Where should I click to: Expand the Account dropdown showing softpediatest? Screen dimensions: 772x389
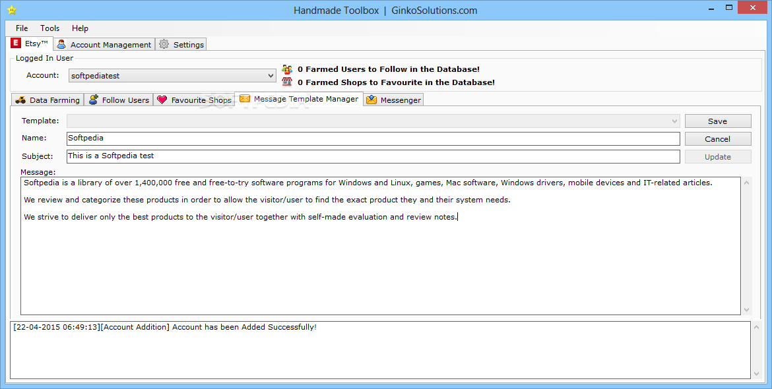(x=172, y=76)
